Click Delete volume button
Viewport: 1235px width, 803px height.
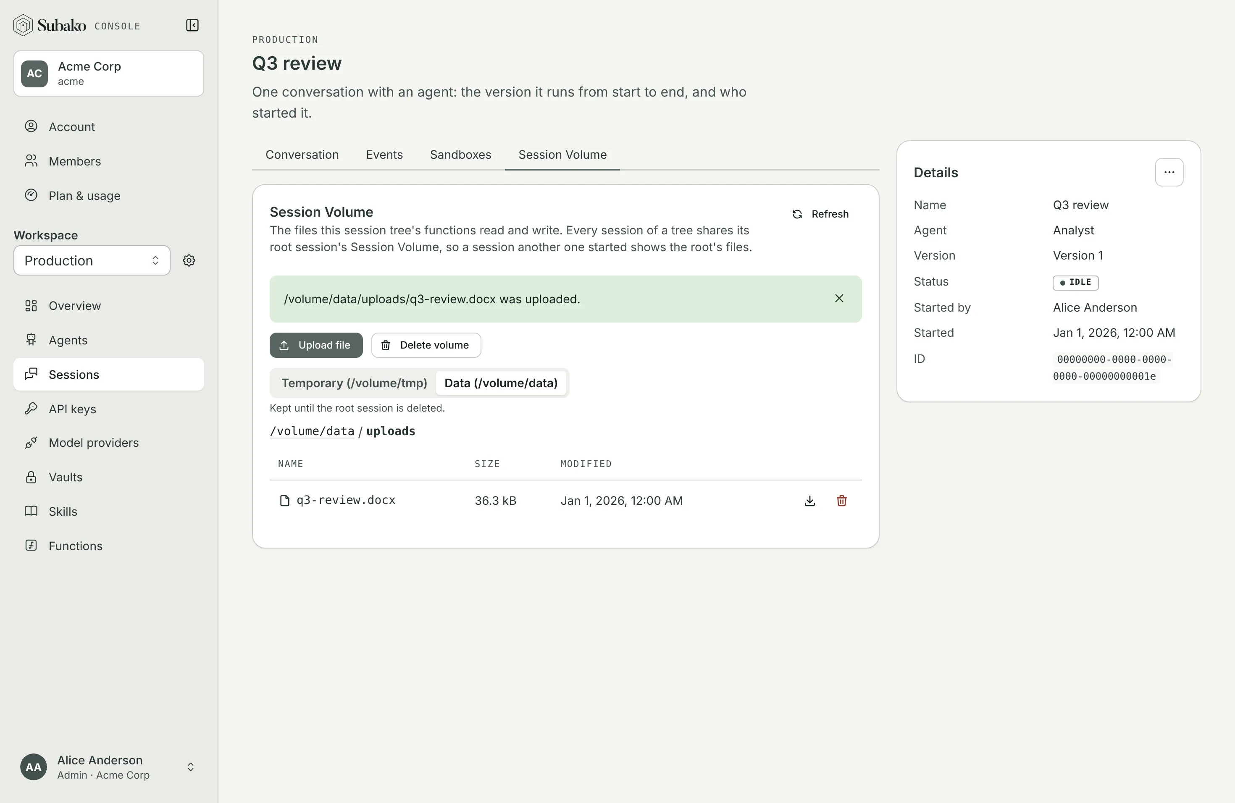tap(426, 345)
